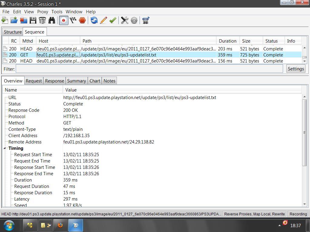The height and width of the screenshot is (232, 310).
Task: Click the blue Repeat request icon
Action: coord(94,20)
